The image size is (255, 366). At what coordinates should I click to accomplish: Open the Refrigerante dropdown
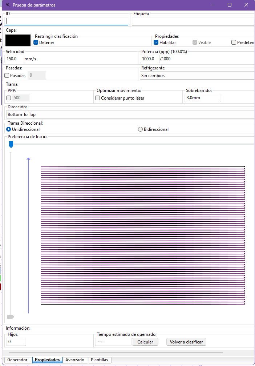(x=197, y=76)
